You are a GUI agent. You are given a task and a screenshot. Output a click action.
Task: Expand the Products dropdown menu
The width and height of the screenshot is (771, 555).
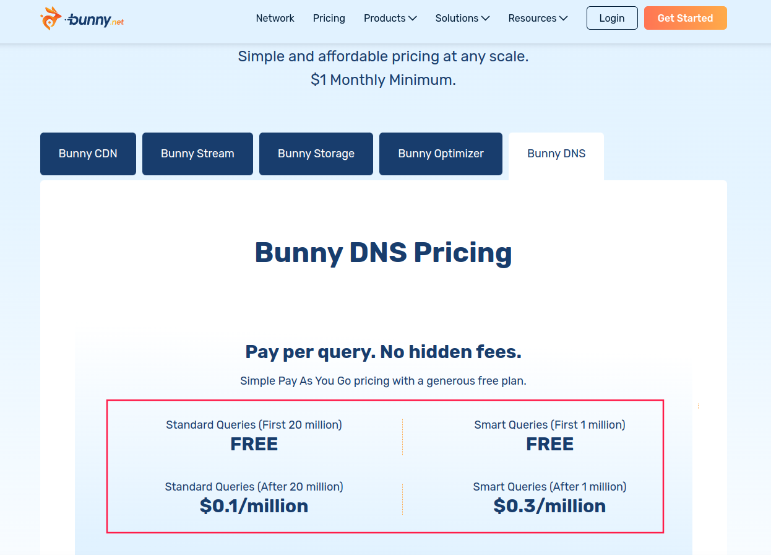(390, 18)
